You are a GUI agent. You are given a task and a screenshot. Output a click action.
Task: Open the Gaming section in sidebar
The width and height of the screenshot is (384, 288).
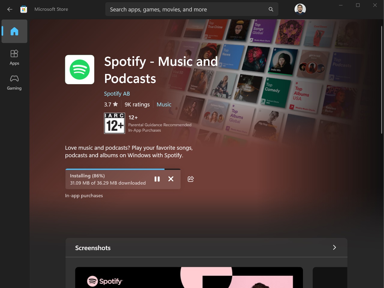[14, 83]
